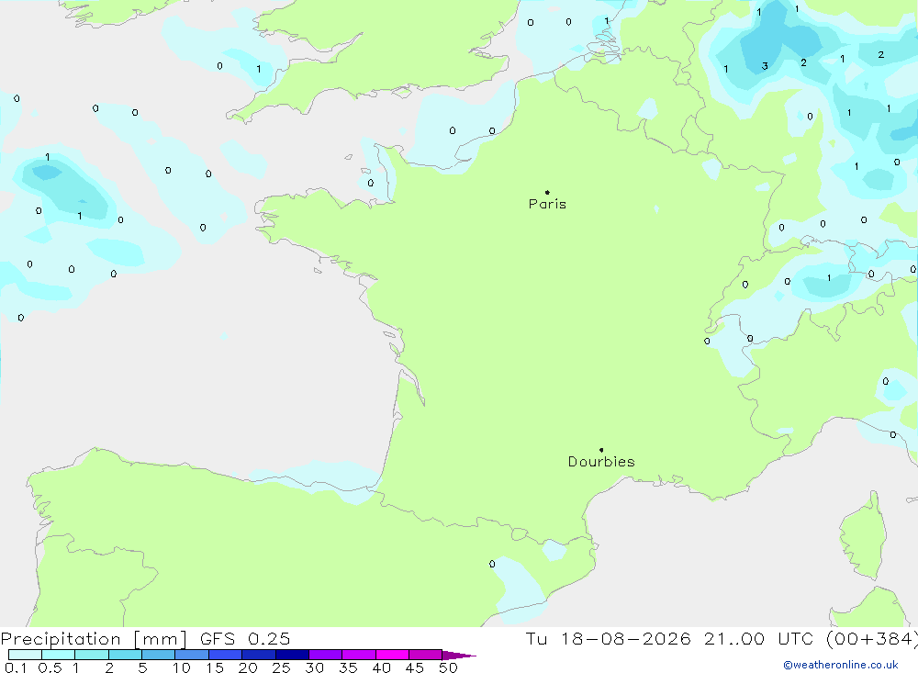Select the Paris location dot marker
The image size is (918, 673).
point(547,192)
